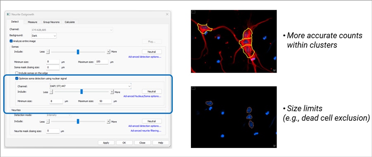Click the disabled Plug... button

click(152, 42)
